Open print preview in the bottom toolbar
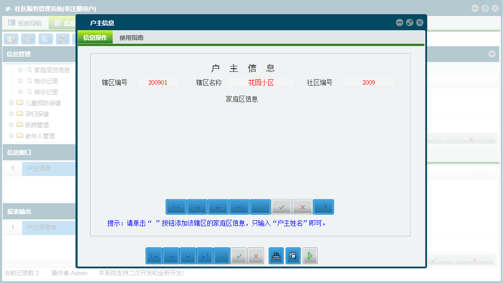This screenshot has height=283, width=503. (293, 256)
